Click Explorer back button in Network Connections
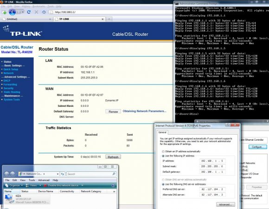 (x=6, y=174)
